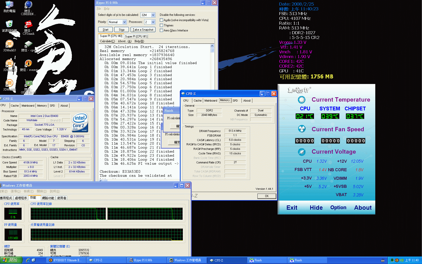Image resolution: width=422 pixels, height=264 pixels.
Task: Open the ZD CPUmark shortcut icon
Action: click(x=28, y=28)
